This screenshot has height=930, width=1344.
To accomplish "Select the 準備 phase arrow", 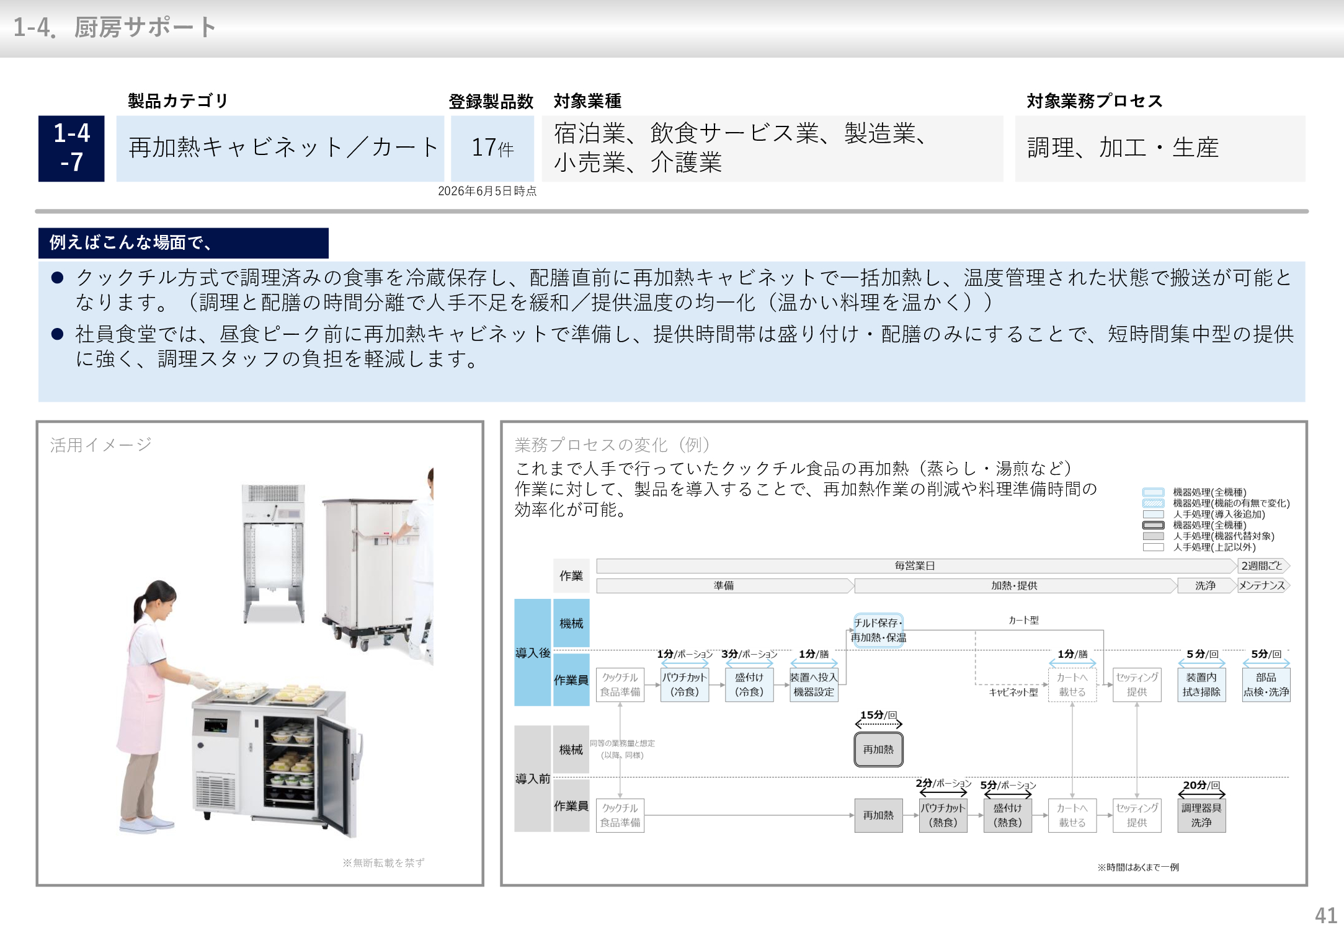I will (724, 585).
